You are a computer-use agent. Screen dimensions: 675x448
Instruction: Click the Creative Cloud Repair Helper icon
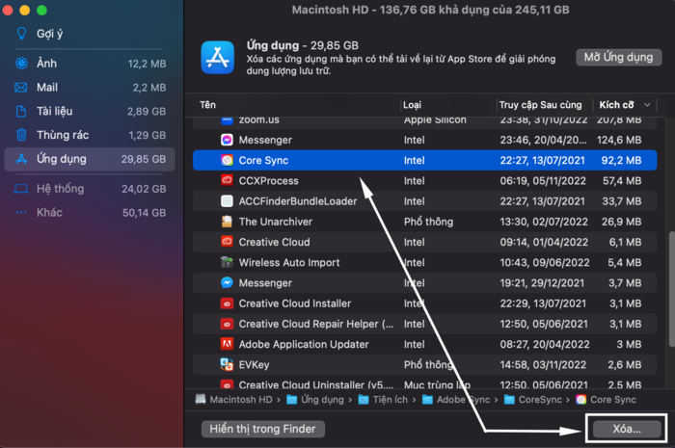click(x=227, y=324)
